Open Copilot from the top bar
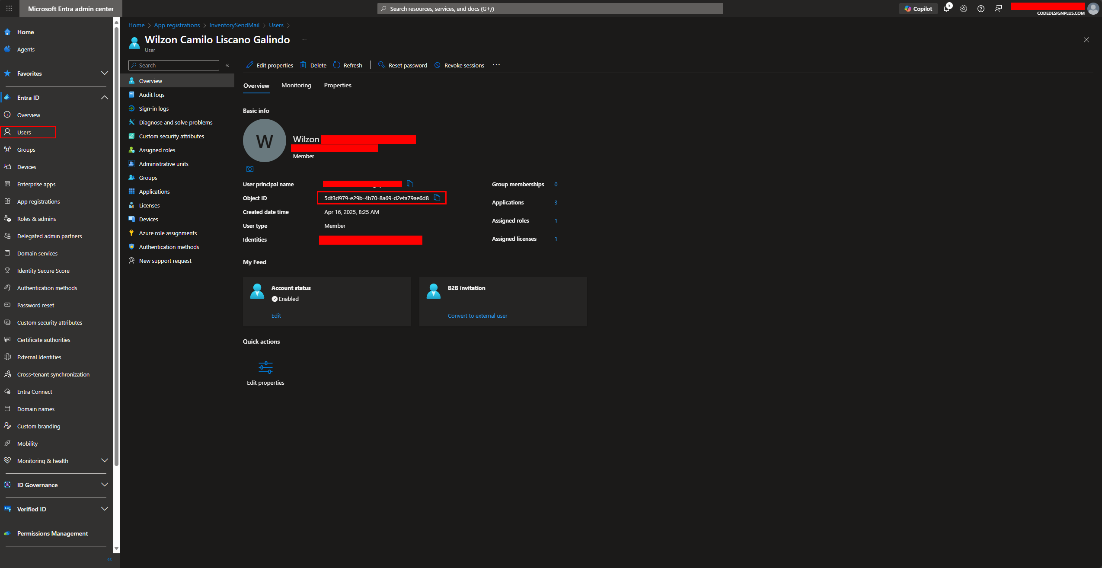The image size is (1102, 568). tap(918, 9)
